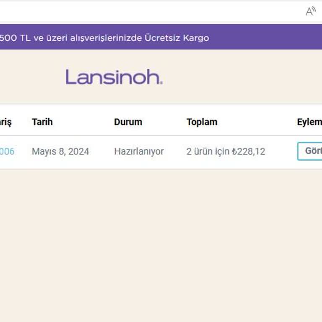
Task: Click the 'Eylem' column header
Action: [x=309, y=122]
